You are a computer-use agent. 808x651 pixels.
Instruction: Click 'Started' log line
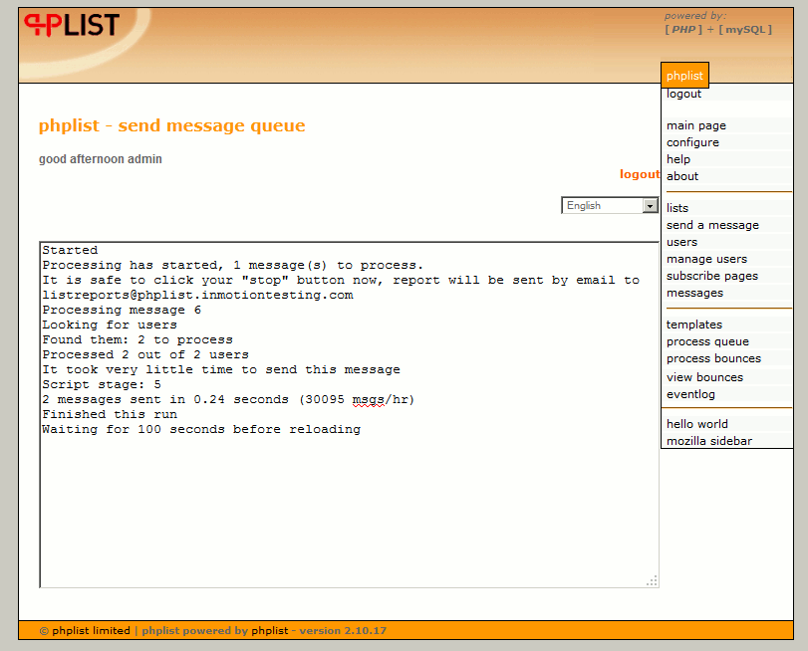click(70, 250)
